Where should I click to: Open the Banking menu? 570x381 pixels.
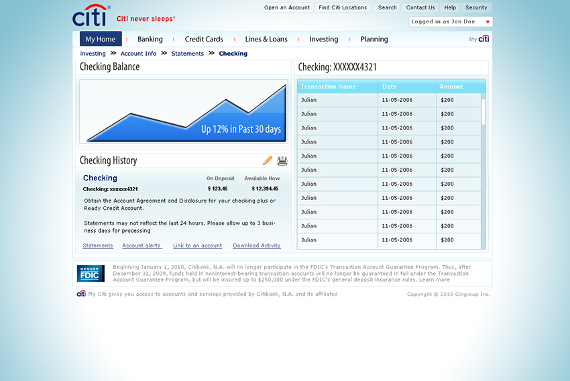(150, 40)
